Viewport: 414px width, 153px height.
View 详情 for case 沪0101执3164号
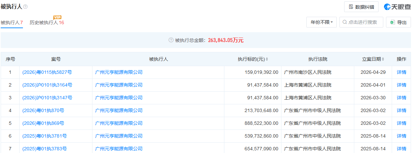402,85
